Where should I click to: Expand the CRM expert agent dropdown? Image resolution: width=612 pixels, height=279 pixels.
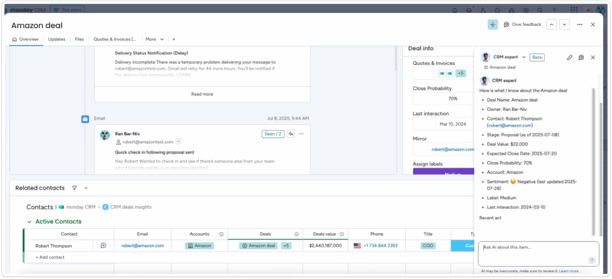(x=524, y=57)
